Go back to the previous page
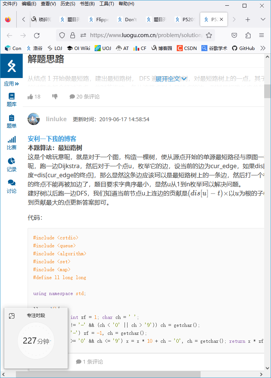Image resolution: width=271 pixels, height=378 pixels. pos(9,36)
